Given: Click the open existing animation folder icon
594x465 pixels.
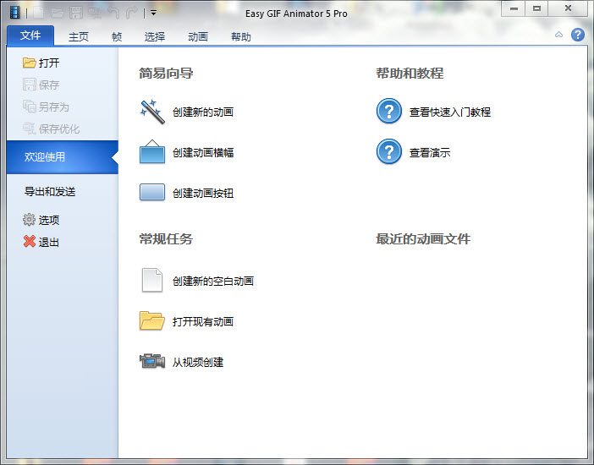Looking at the screenshot, I should coord(152,321).
